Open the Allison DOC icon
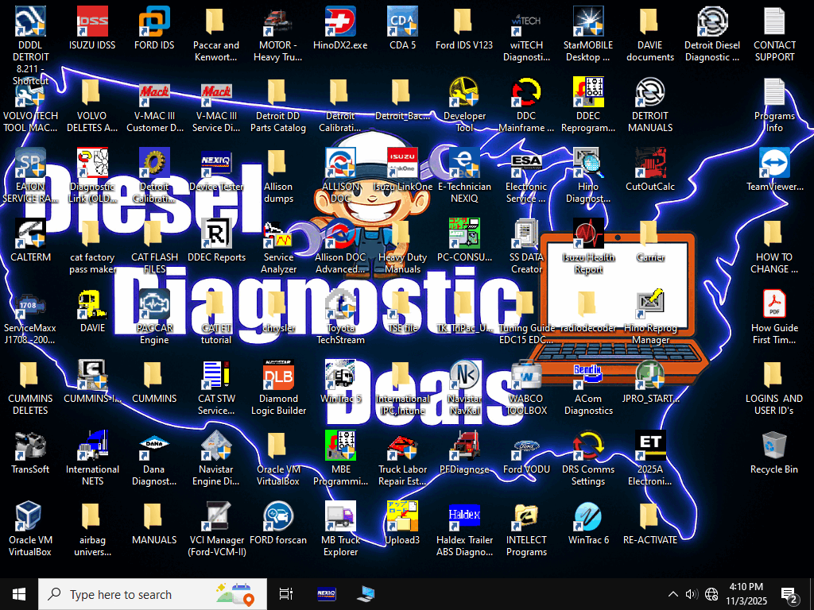The image size is (814, 610). tap(340, 164)
